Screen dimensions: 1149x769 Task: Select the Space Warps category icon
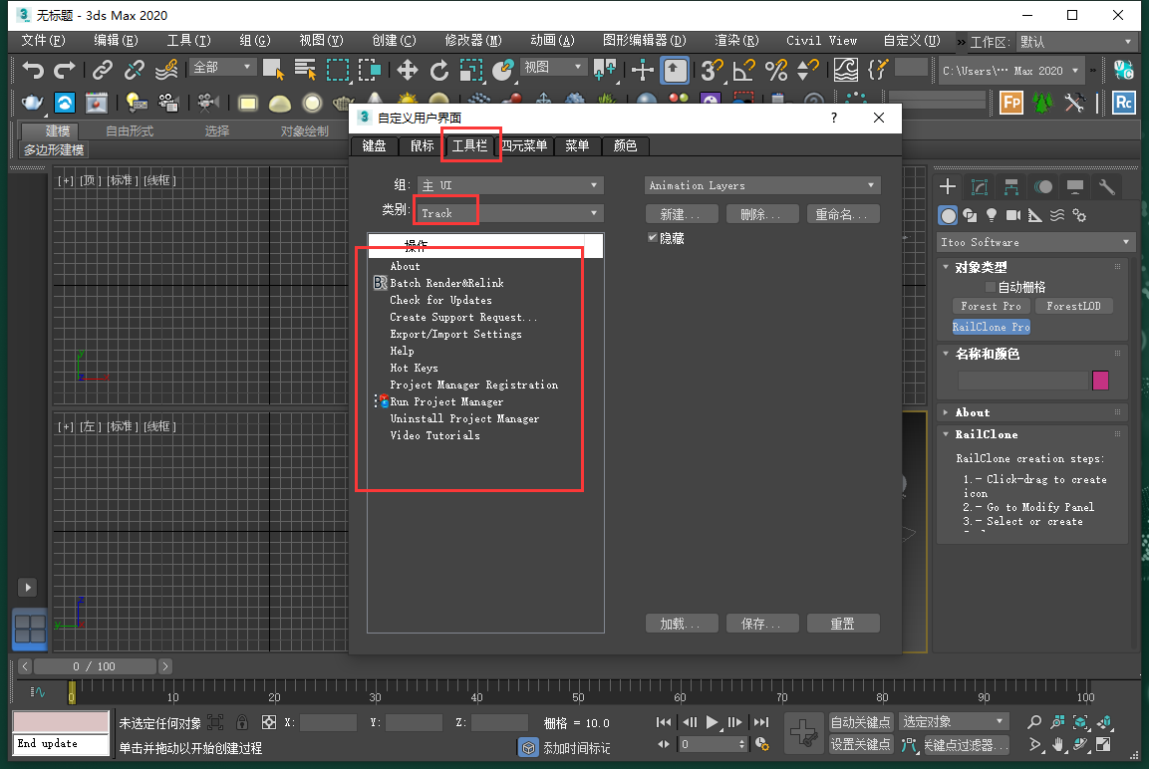[x=1056, y=215]
